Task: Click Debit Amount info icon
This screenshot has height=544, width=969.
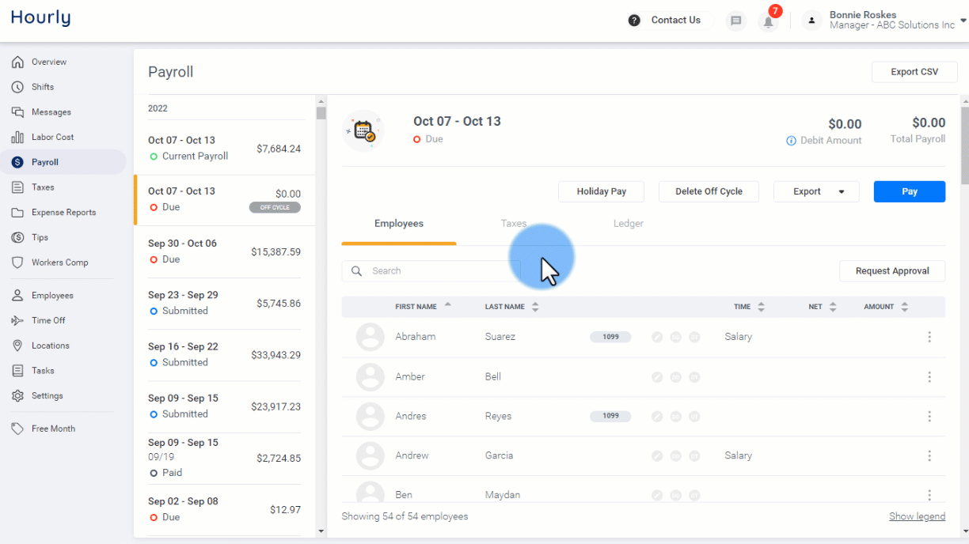Action: point(791,141)
